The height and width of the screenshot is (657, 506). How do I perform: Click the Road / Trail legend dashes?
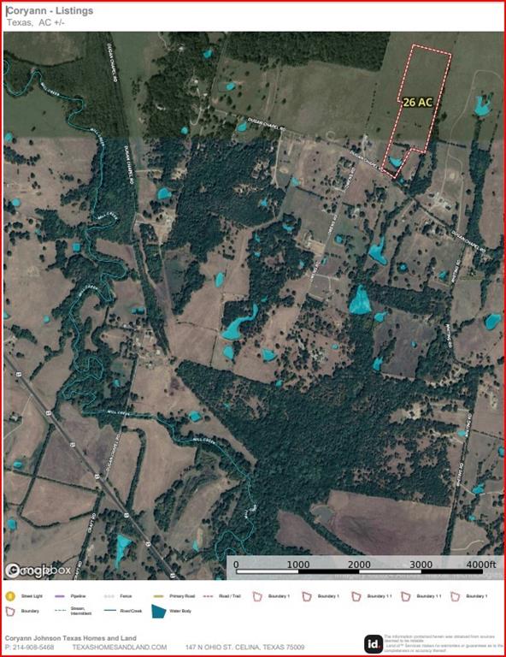(x=208, y=595)
